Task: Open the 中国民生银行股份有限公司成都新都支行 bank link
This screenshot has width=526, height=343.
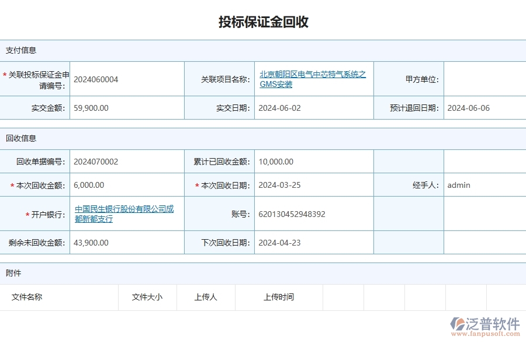Action: pyautogui.click(x=124, y=213)
